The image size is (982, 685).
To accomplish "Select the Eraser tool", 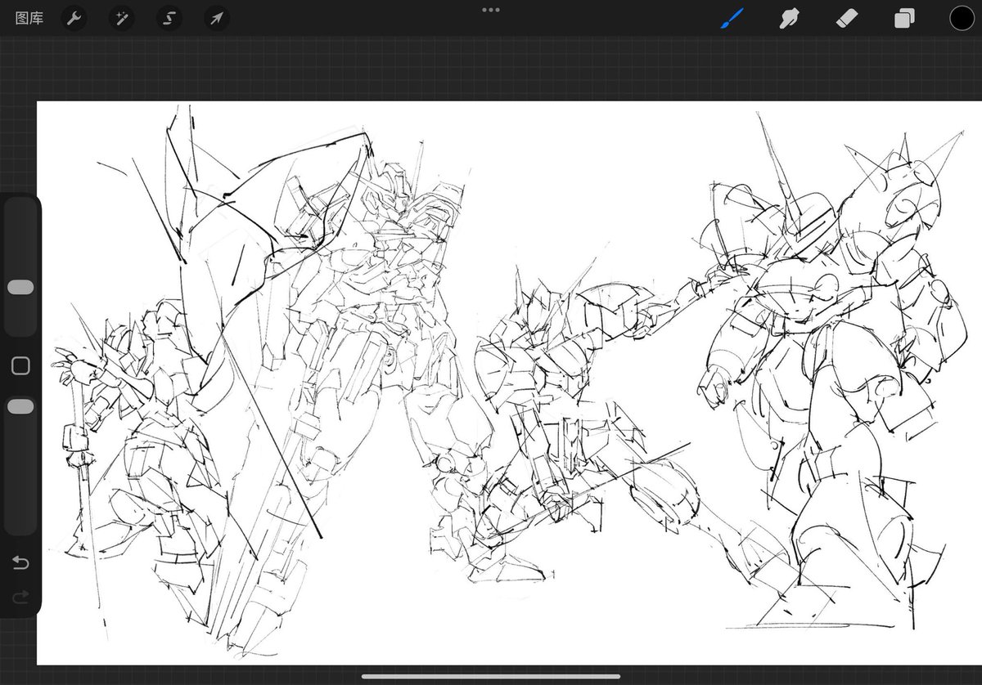I will [x=847, y=18].
